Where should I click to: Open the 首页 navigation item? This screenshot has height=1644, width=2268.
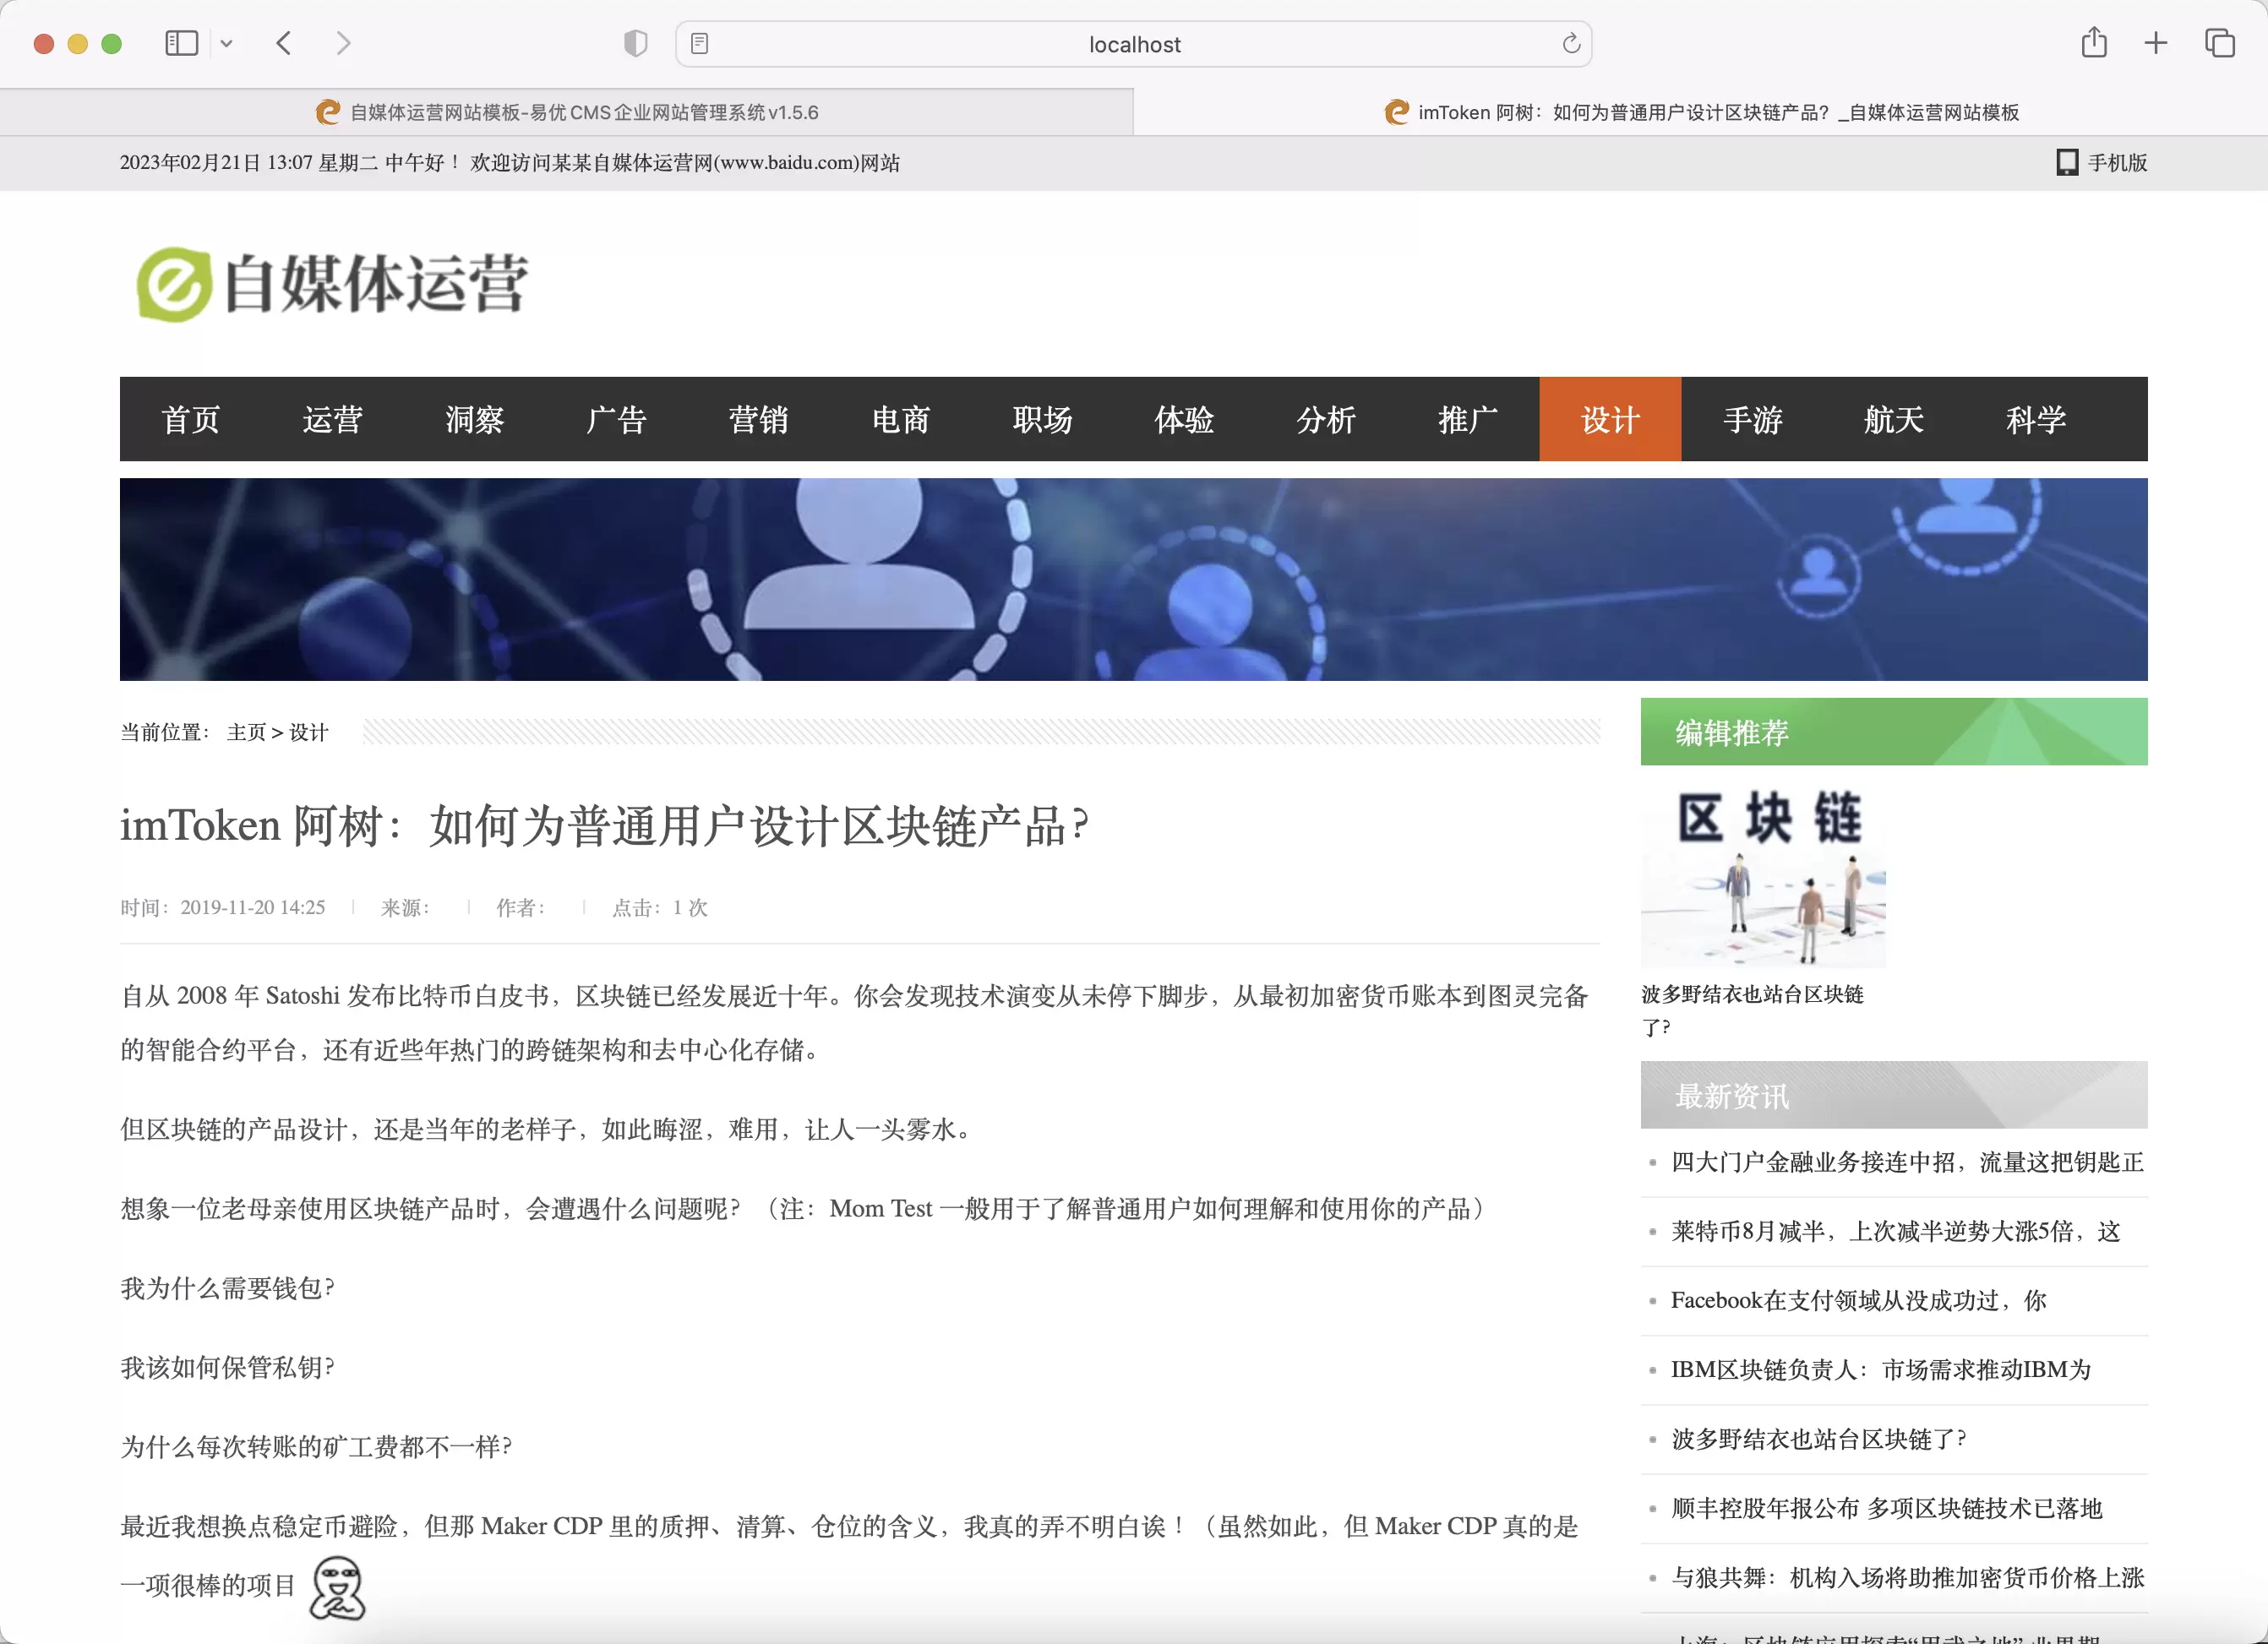(191, 419)
